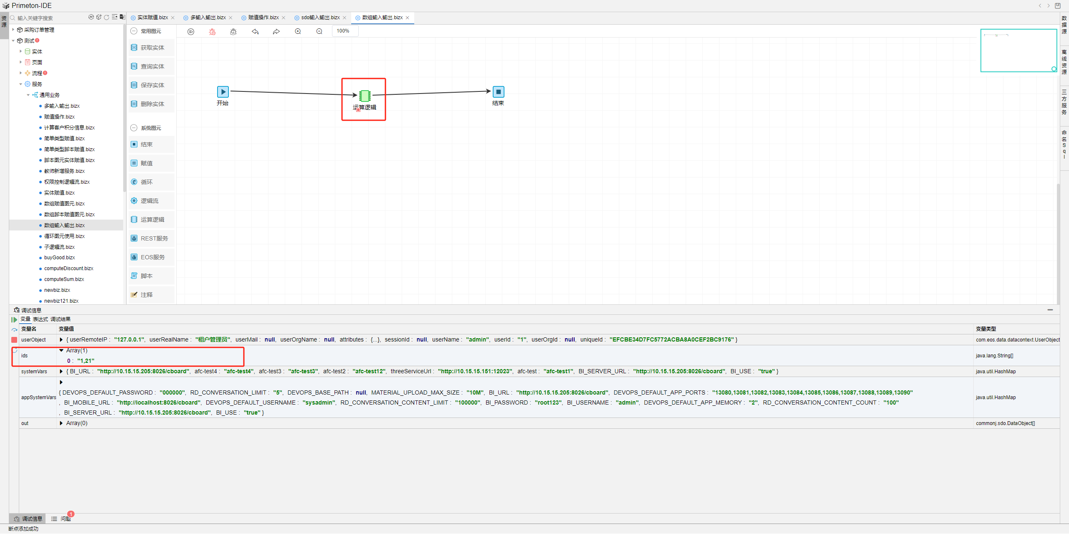Collapse the 系统图元 palette section
1069x534 pixels.
(x=134, y=128)
